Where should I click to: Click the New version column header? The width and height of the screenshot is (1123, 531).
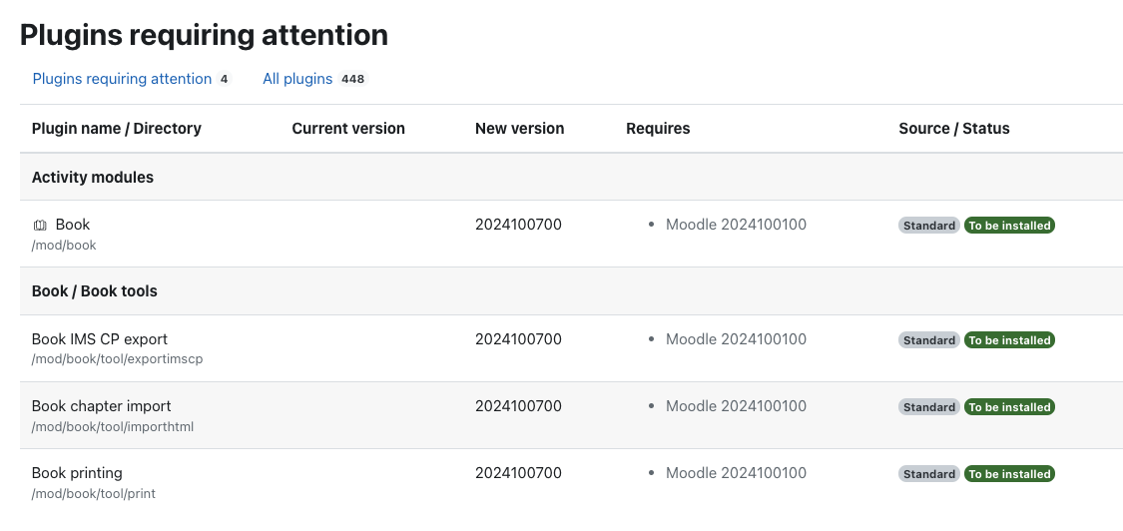point(519,129)
